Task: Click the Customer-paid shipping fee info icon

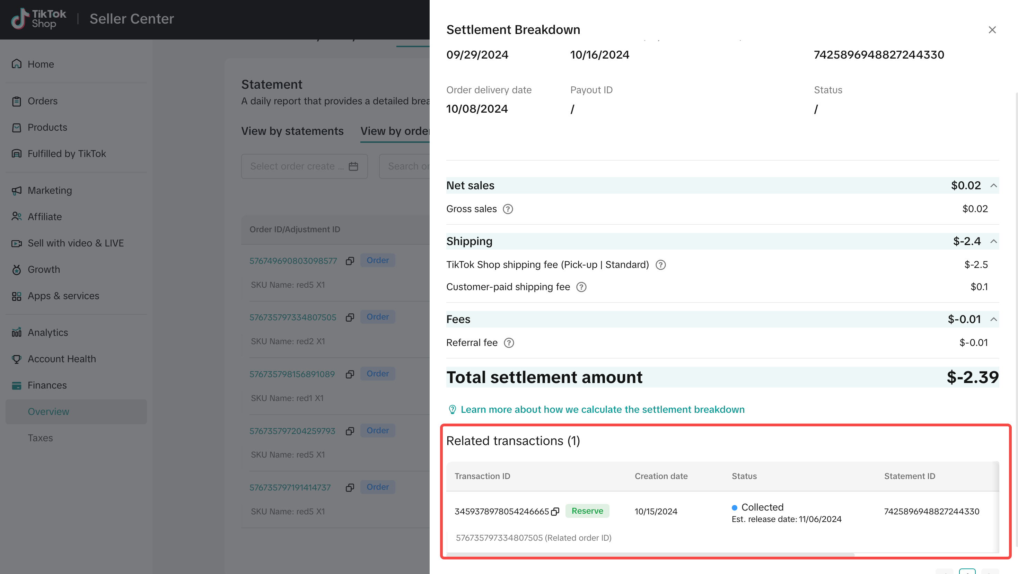Action: 581,287
